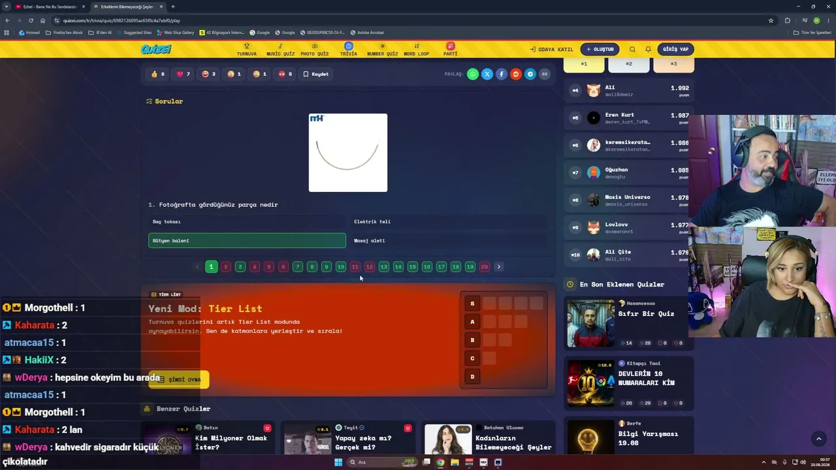Share the quiz on Facebook

pyautogui.click(x=502, y=74)
